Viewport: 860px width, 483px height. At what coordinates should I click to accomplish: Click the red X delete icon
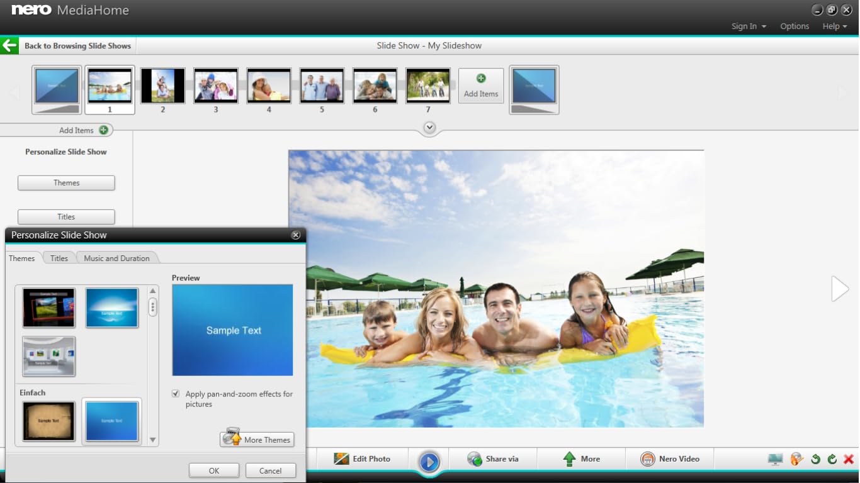[849, 459]
